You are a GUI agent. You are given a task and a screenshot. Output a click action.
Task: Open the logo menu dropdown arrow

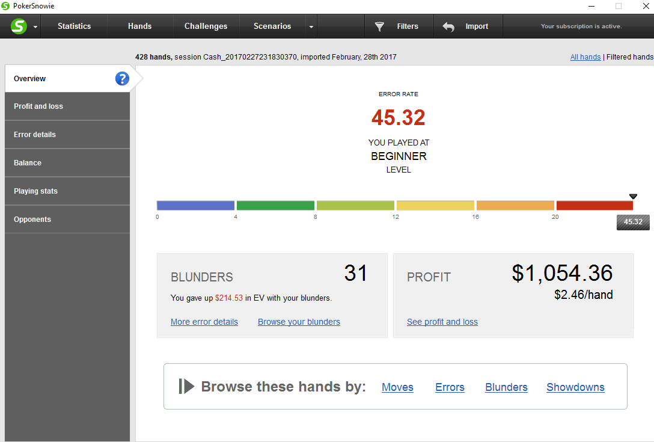point(35,26)
